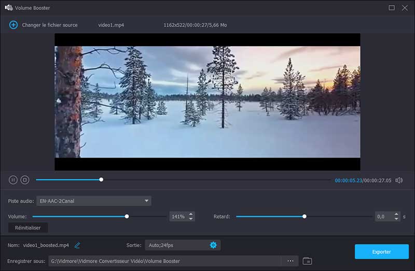This screenshot has width=415, height=271.
Task: Click the Retard slider handle
Action: (305, 217)
